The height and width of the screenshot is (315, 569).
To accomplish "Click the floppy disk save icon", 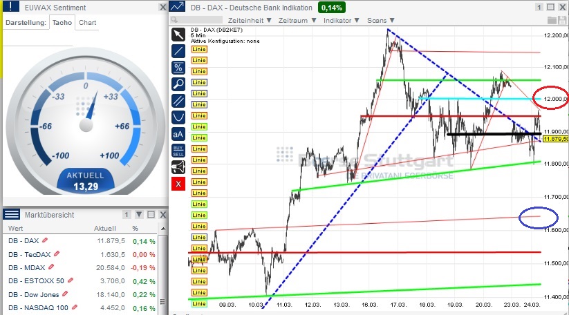I will pos(563,20).
